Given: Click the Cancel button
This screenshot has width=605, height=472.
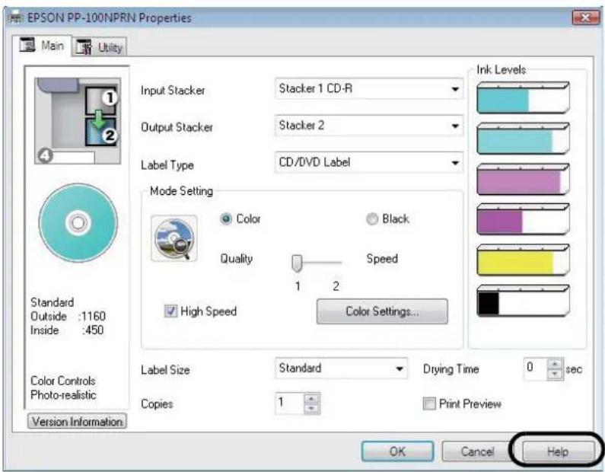Looking at the screenshot, I should tap(477, 451).
